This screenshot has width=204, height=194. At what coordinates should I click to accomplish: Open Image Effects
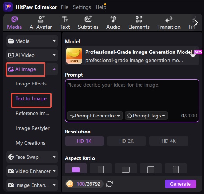pyautogui.click(x=31, y=84)
